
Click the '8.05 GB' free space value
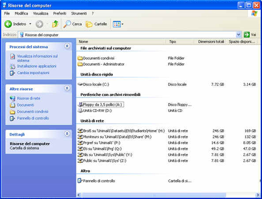[x=249, y=143]
